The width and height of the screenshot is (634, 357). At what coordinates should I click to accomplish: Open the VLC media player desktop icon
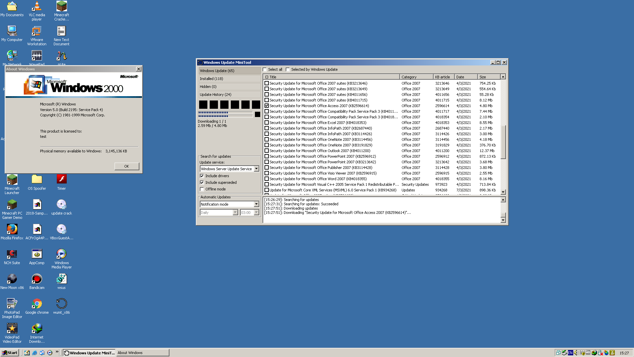37,11
